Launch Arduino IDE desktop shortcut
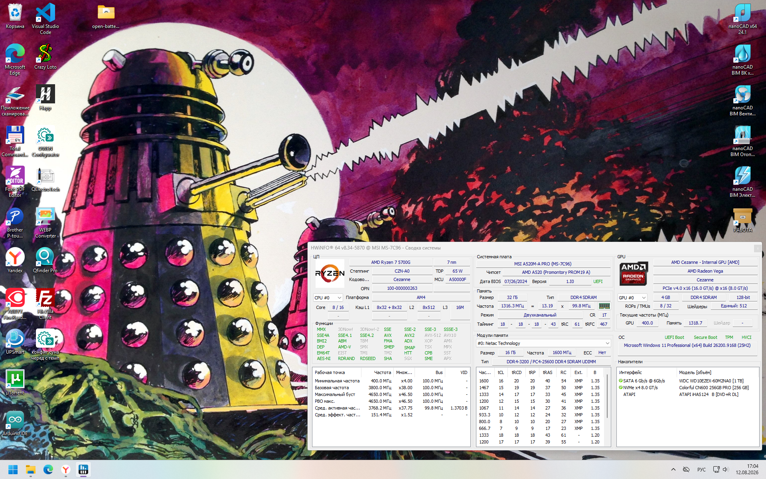 pyautogui.click(x=15, y=423)
